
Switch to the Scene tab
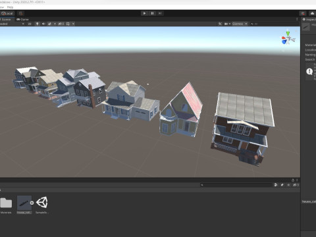(5, 19)
